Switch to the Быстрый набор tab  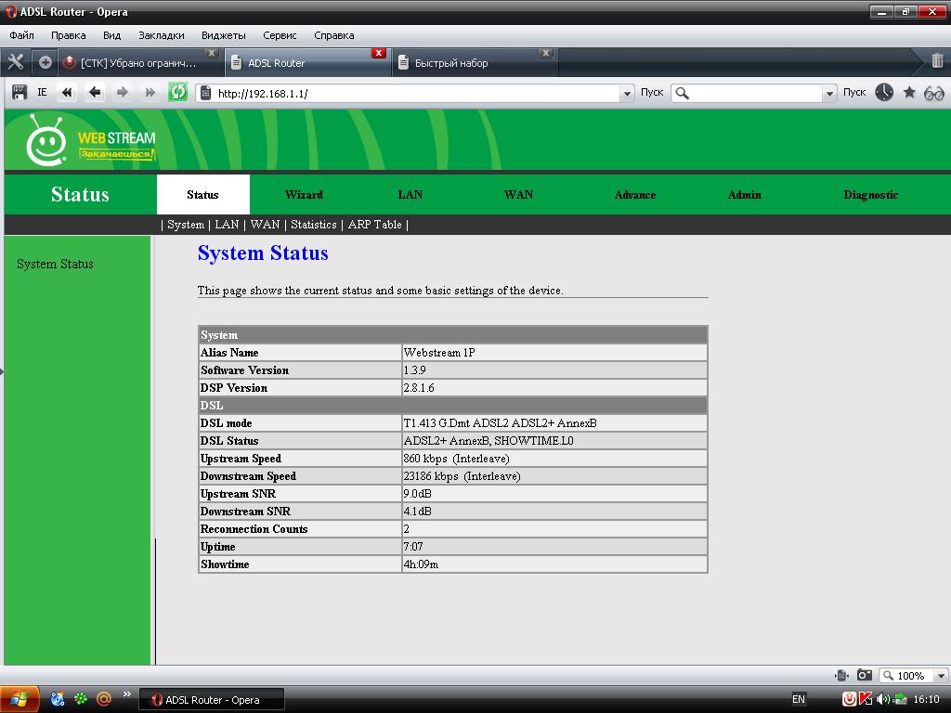pyautogui.click(x=450, y=63)
